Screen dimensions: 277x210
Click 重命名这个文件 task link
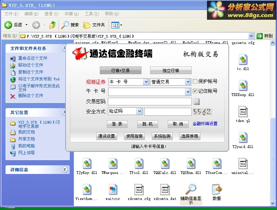click(x=33, y=58)
